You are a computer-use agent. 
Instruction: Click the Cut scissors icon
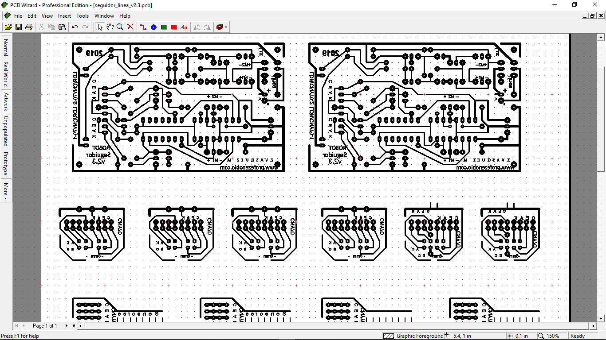tap(41, 27)
